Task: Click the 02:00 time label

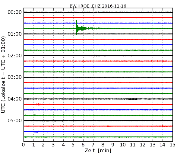Action: (x=15, y=56)
